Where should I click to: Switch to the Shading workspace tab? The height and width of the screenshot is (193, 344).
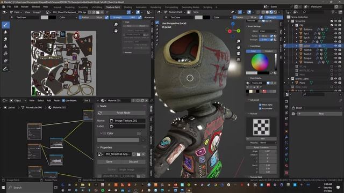pyautogui.click(x=128, y=7)
